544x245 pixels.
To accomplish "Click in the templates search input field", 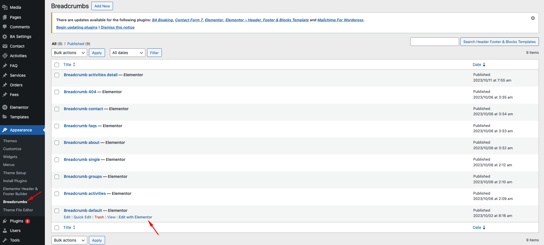I will point(434,42).
